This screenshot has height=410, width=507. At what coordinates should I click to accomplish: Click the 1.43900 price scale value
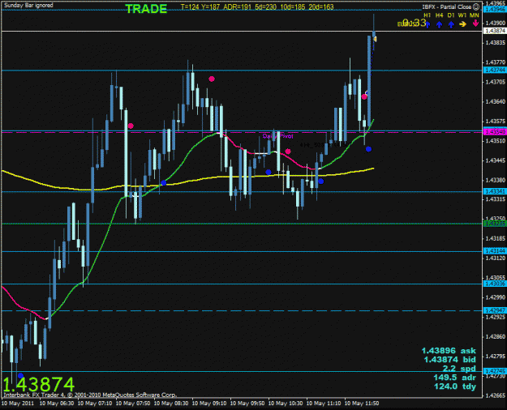click(496, 23)
